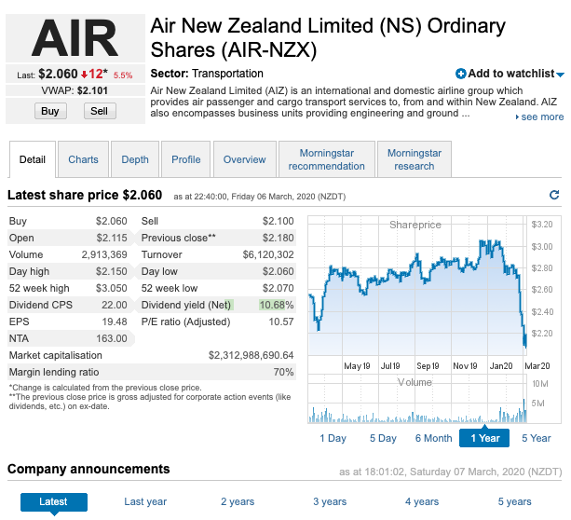Click the share price chart area
The image size is (571, 520).
[x=417, y=289]
